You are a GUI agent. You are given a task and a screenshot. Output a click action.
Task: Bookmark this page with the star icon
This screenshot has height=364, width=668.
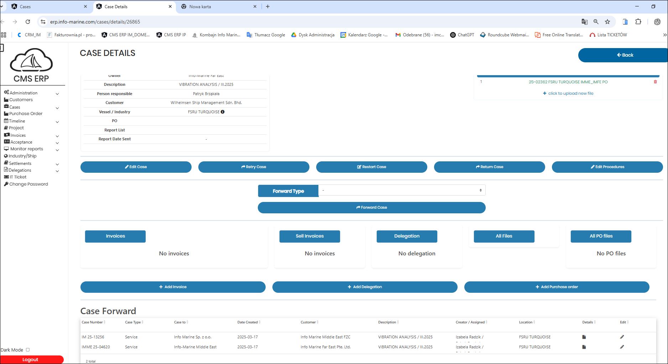(607, 22)
